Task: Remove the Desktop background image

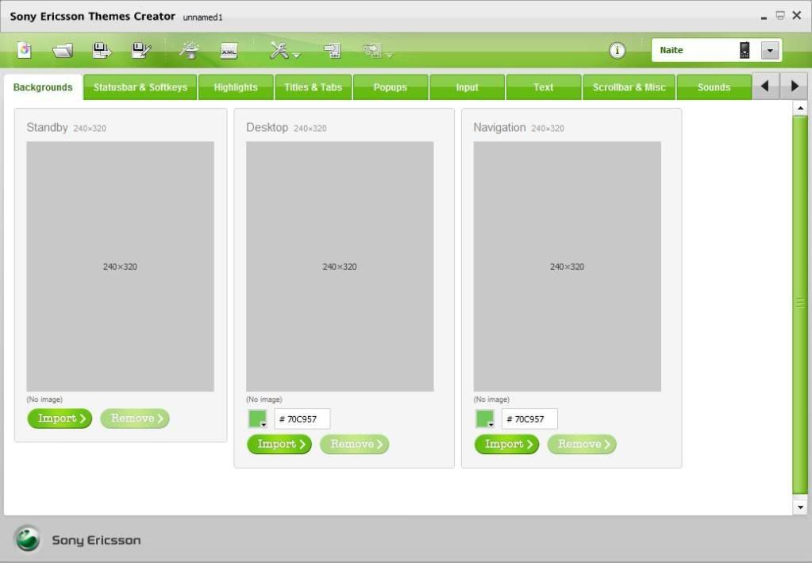Action: coord(355,445)
